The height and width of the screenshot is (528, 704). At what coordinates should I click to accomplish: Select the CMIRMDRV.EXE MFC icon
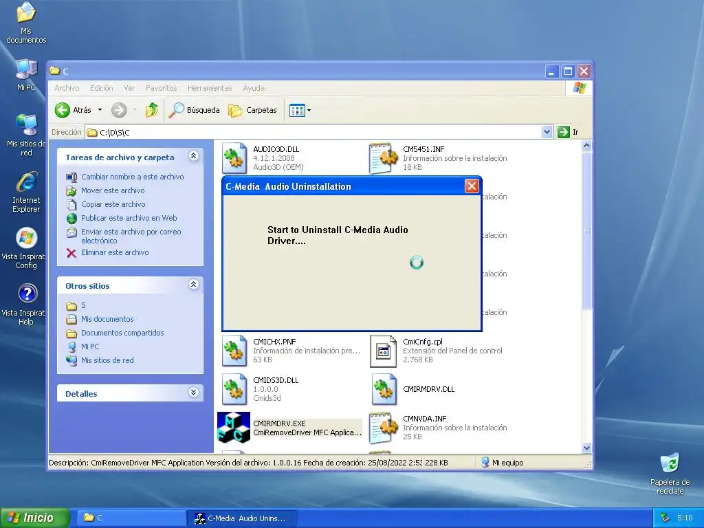(234, 428)
